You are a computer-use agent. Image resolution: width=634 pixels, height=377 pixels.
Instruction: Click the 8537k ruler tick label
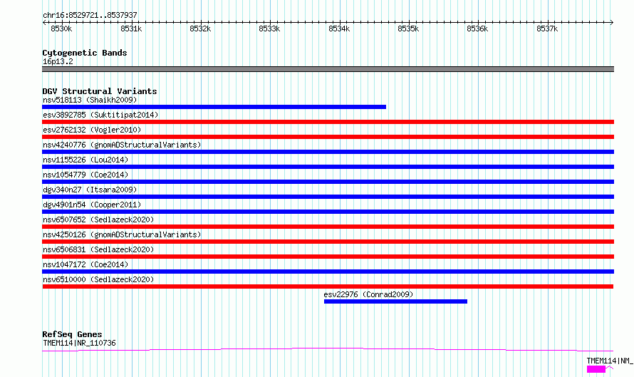tap(547, 29)
